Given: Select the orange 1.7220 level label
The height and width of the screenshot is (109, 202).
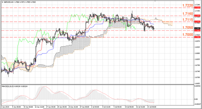Looking at the screenshot, I should pyautogui.click(x=188, y=5).
